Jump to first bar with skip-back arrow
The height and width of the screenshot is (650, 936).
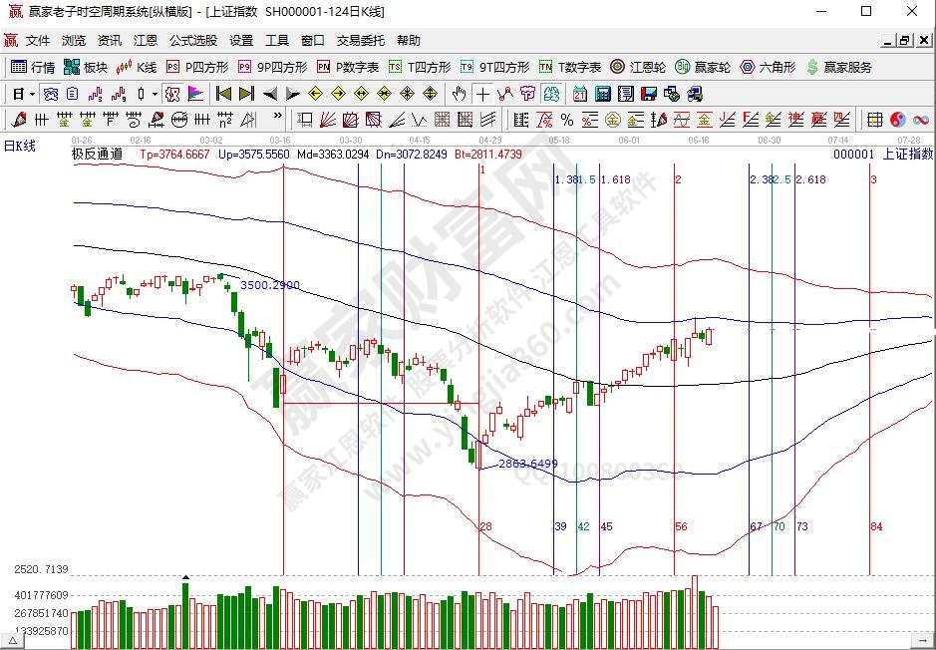click(223, 94)
